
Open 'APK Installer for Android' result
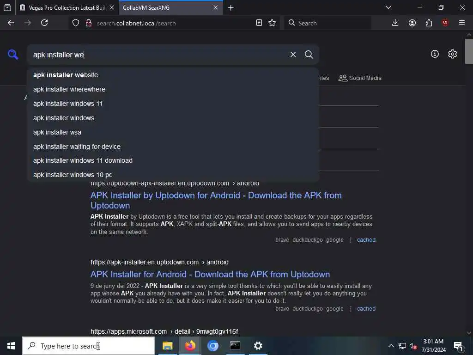(x=210, y=275)
